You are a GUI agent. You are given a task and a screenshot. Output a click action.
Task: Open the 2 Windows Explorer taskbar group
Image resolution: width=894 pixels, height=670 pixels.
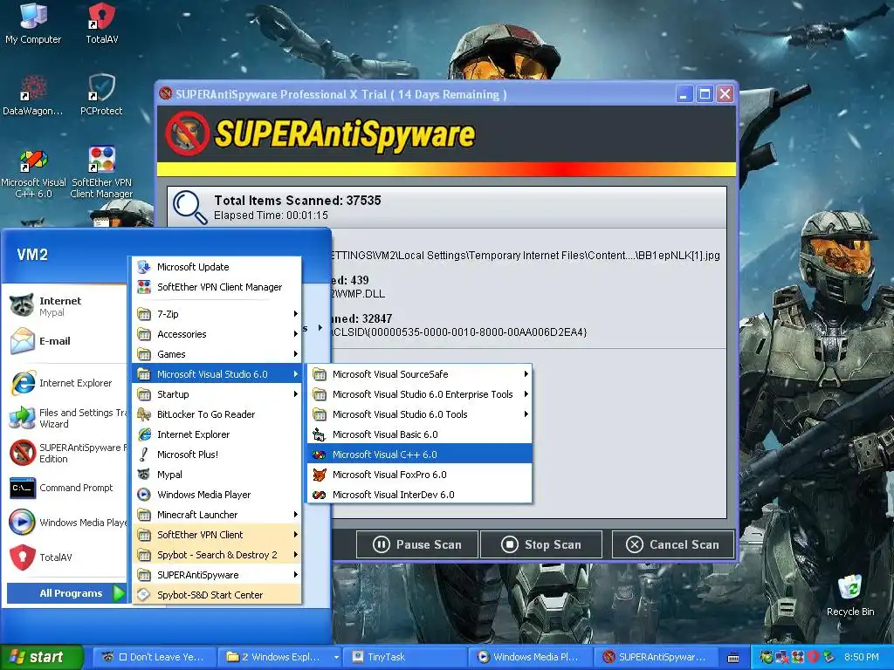(x=279, y=657)
